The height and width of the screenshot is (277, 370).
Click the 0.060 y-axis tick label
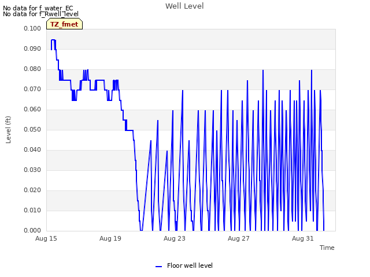pyautogui.click(x=32, y=109)
